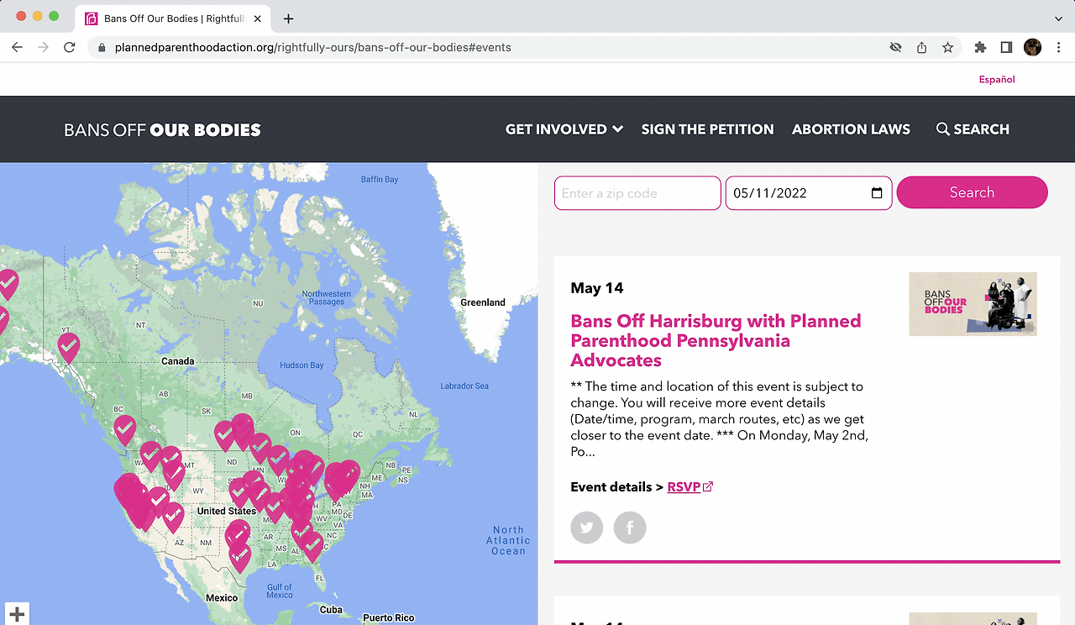Viewport: 1075px width, 625px height.
Task: Go to Abortion Laws section
Action: [851, 129]
